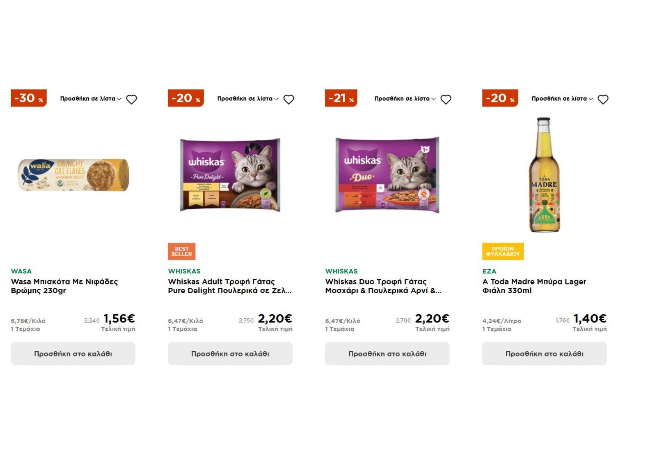
Task: Click the -30% discount badge on Wasa
Action: (29, 98)
